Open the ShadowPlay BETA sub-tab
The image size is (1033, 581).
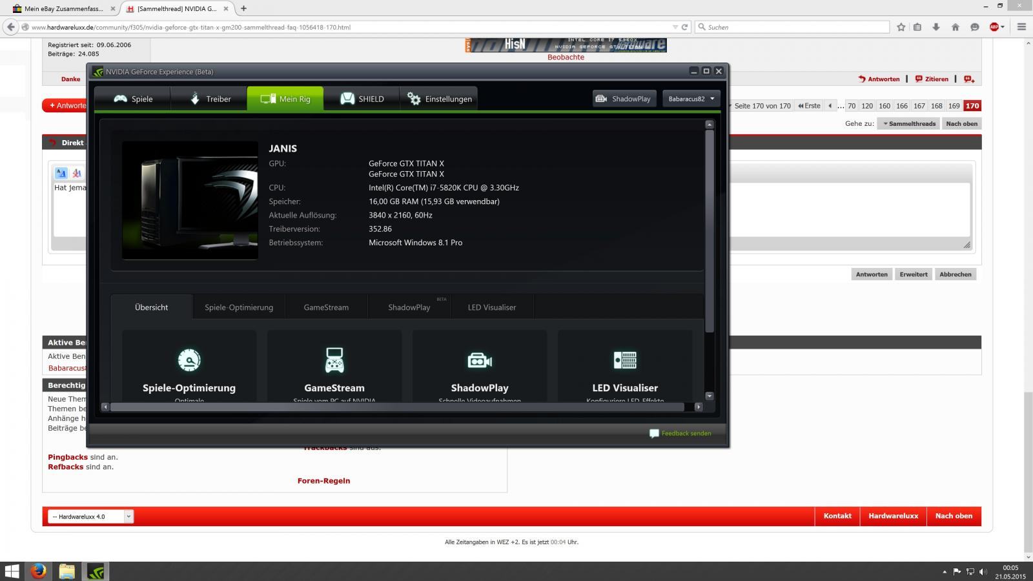(x=409, y=307)
